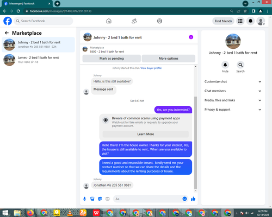
Task: Open the account profile avatar menu
Action: (261, 21)
